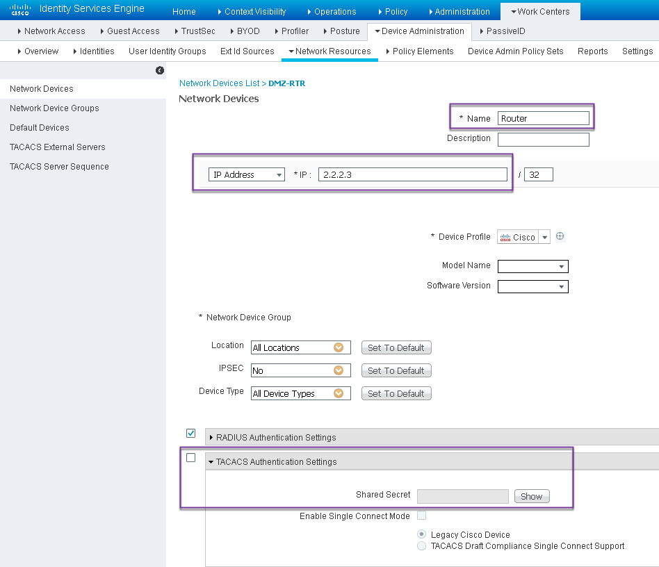
Task: Select Network Device Groups in sidebar
Action: (x=54, y=108)
